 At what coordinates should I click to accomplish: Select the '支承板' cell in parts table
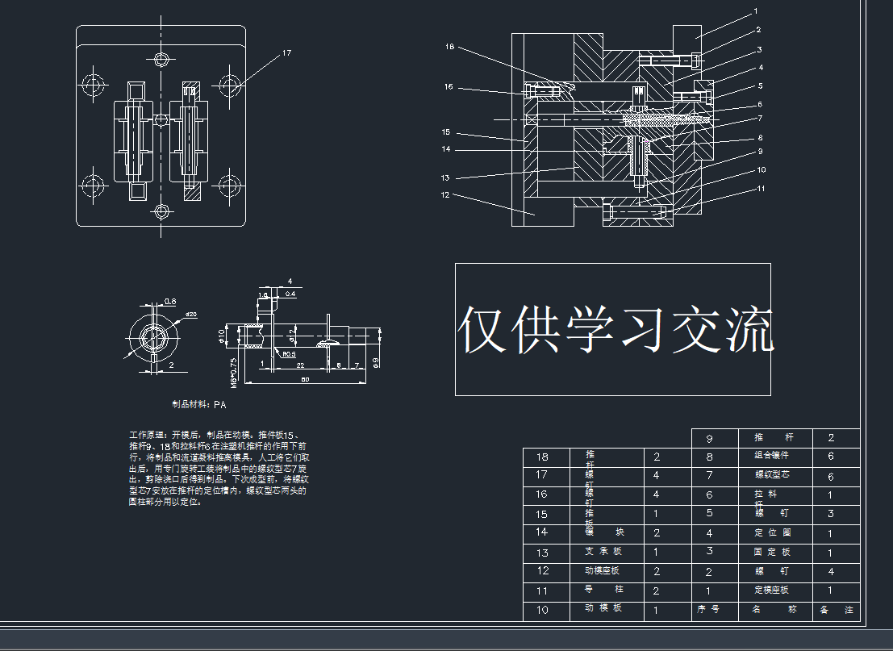[x=603, y=552]
